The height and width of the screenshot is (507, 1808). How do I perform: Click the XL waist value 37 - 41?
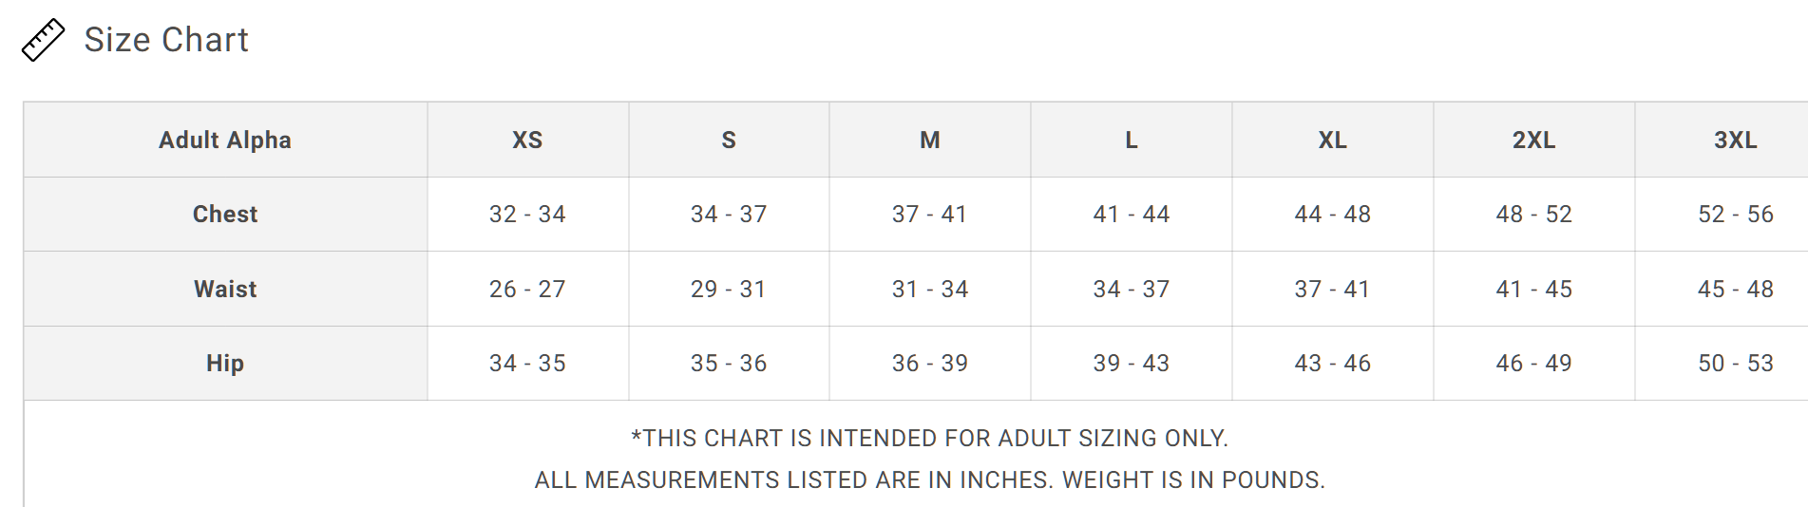pos(1332,290)
